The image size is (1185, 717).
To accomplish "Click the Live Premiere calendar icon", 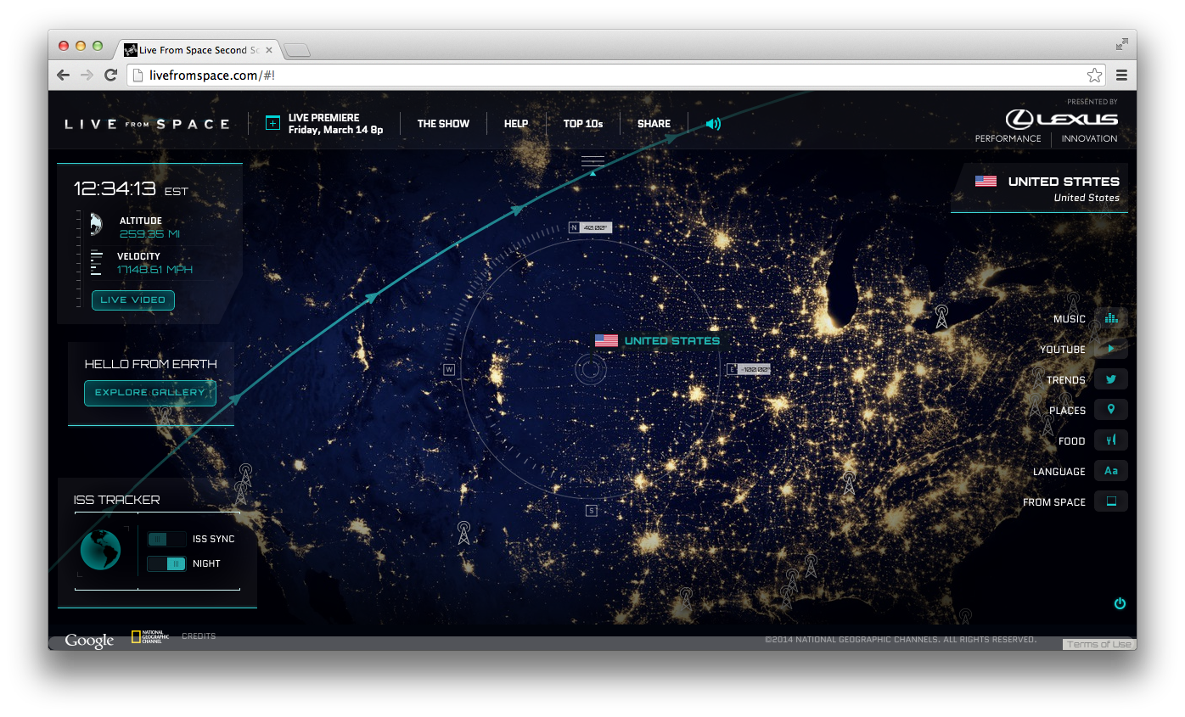I will click(272, 123).
